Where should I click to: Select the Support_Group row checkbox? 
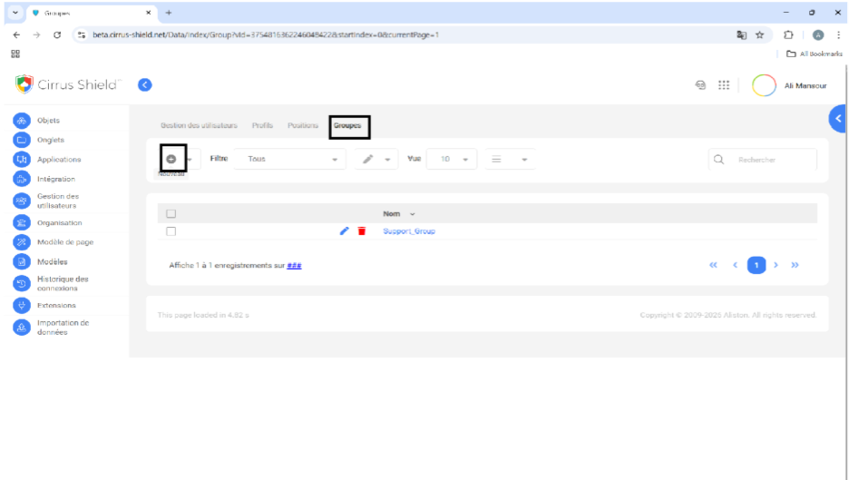pos(171,231)
